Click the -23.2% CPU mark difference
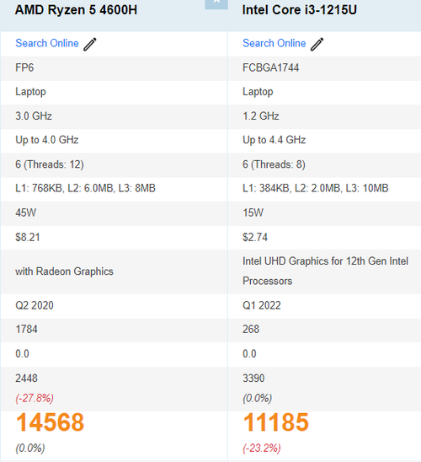The width and height of the screenshot is (421, 462). click(x=262, y=449)
